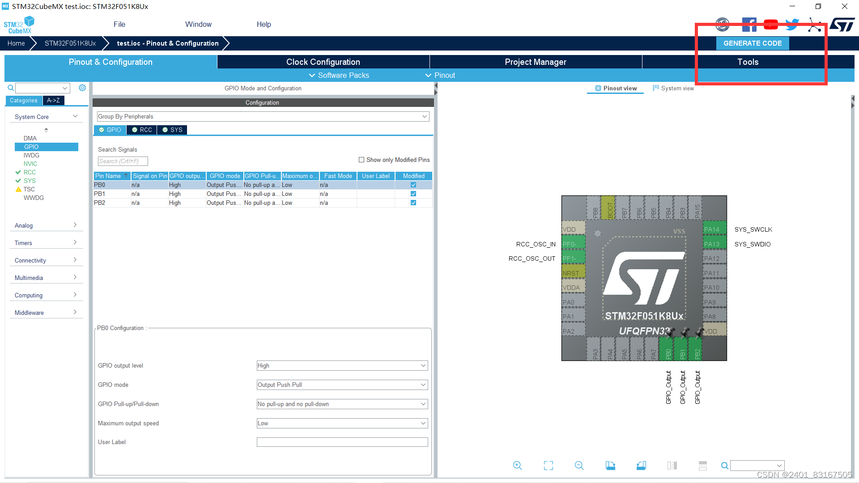Screen dimensions: 859x483
Task: Select the PB2 pin on the chip
Action: click(x=697, y=349)
